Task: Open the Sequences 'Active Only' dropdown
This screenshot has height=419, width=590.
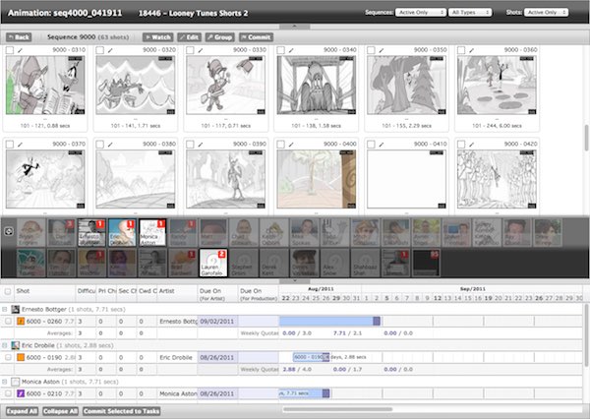Action: tap(419, 12)
